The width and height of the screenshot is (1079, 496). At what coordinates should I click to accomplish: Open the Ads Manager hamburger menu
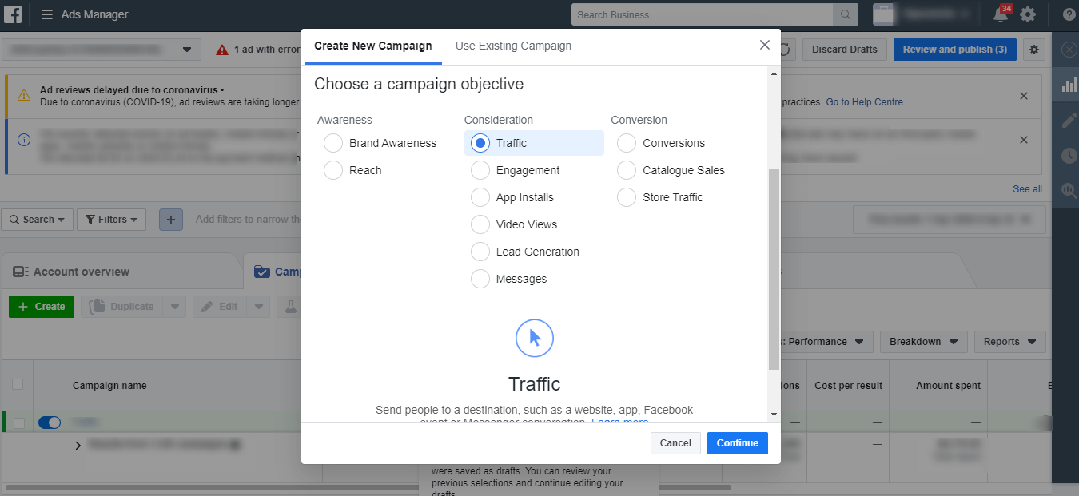47,14
